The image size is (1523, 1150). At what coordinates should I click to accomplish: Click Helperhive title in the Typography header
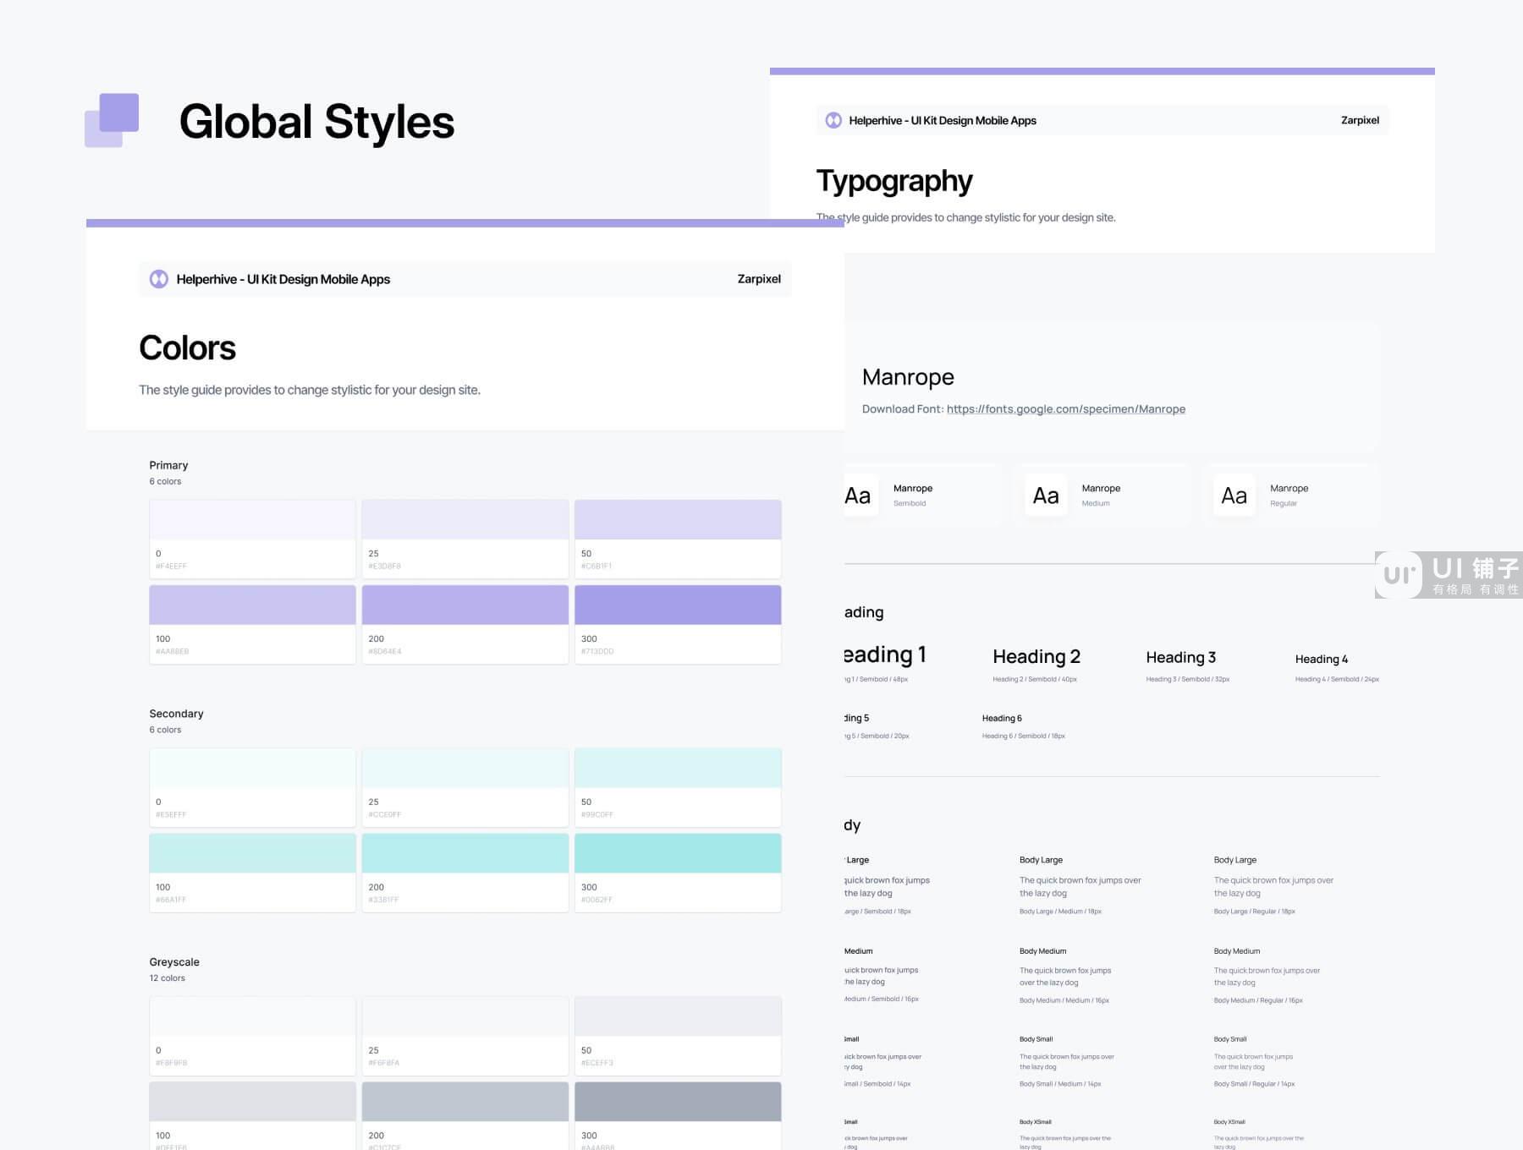click(943, 120)
